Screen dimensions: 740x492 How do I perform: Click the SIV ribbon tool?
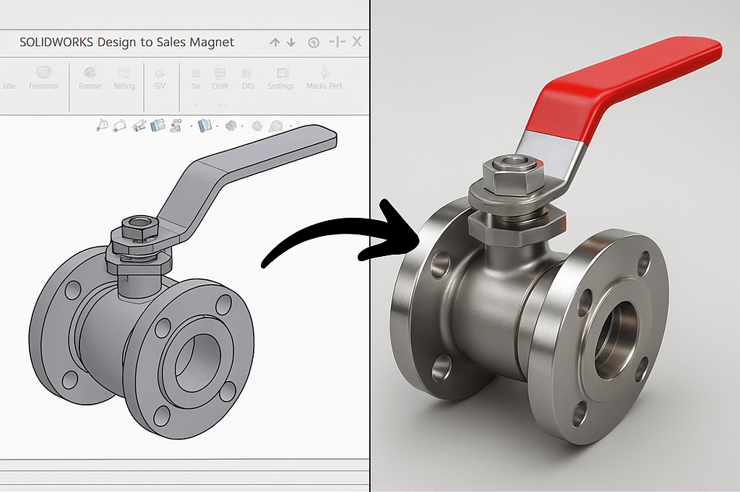tap(160, 76)
